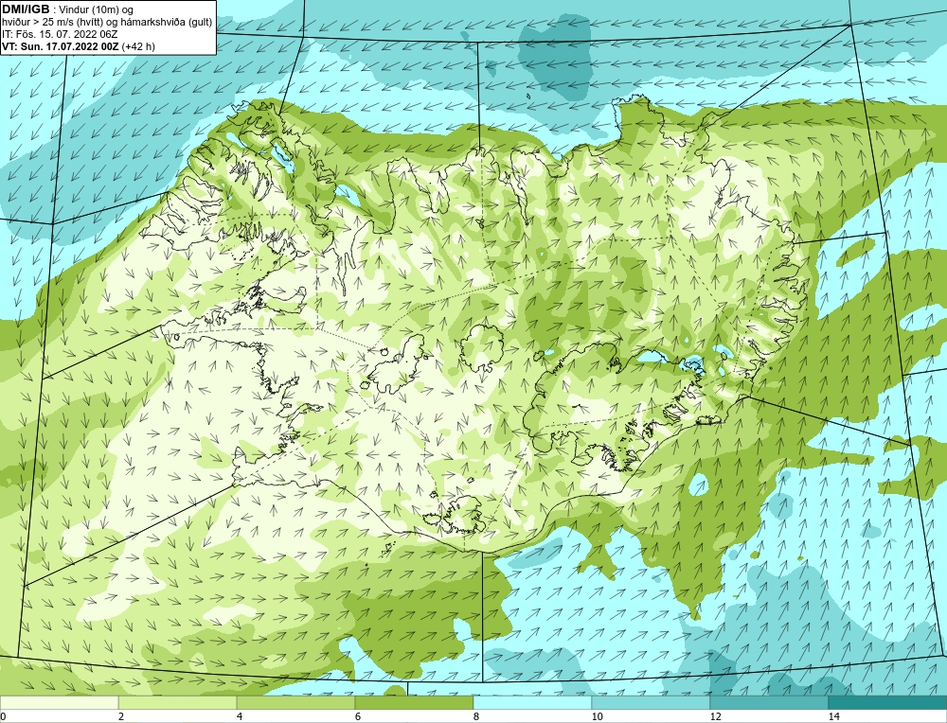Click the legend label '14'

point(833,716)
